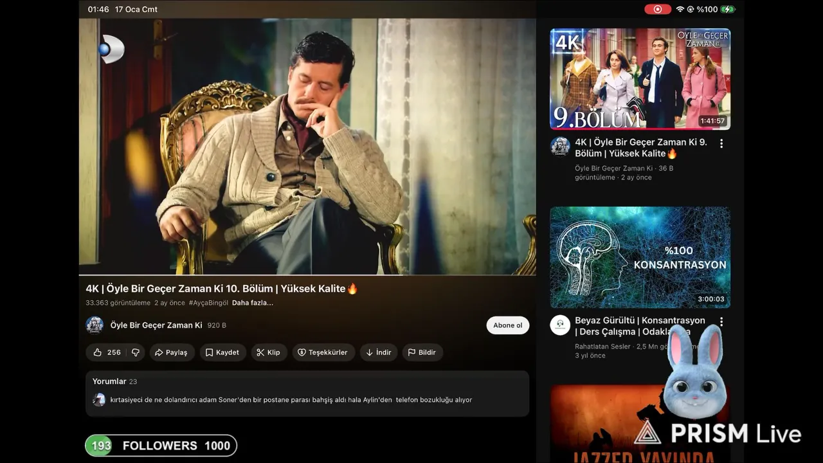Download the video with İndir

379,352
